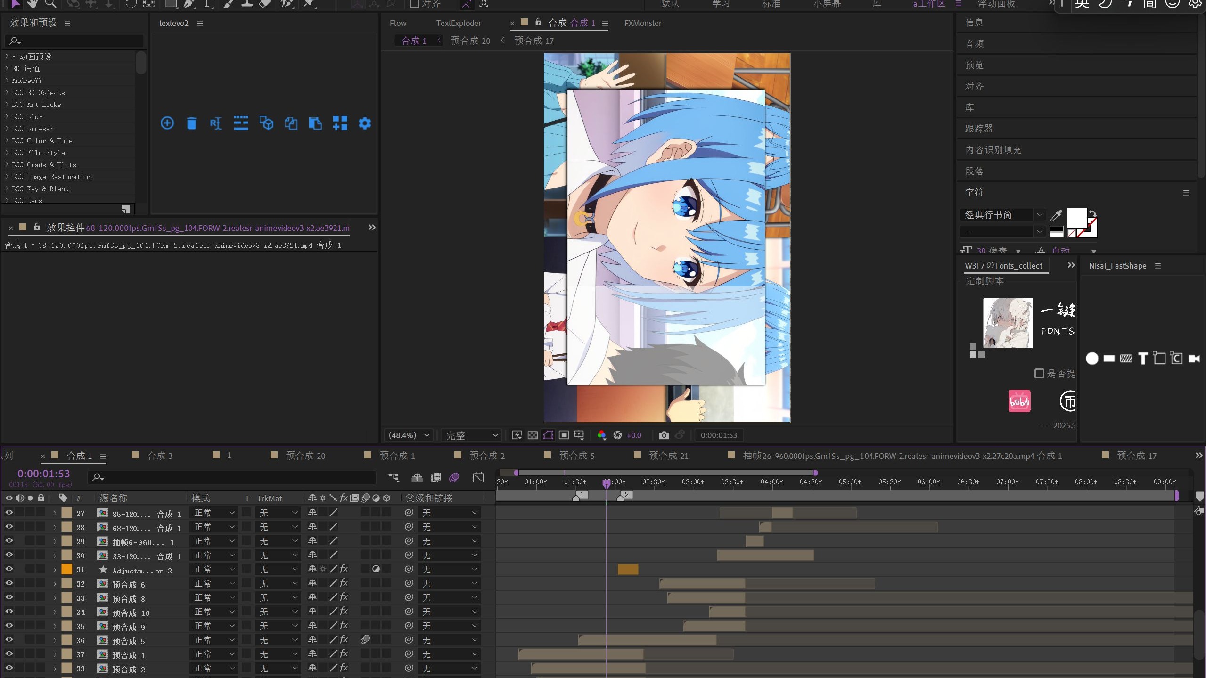Toggle transparency grid in the composition viewer
Image resolution: width=1206 pixels, height=678 pixels.
[533, 435]
